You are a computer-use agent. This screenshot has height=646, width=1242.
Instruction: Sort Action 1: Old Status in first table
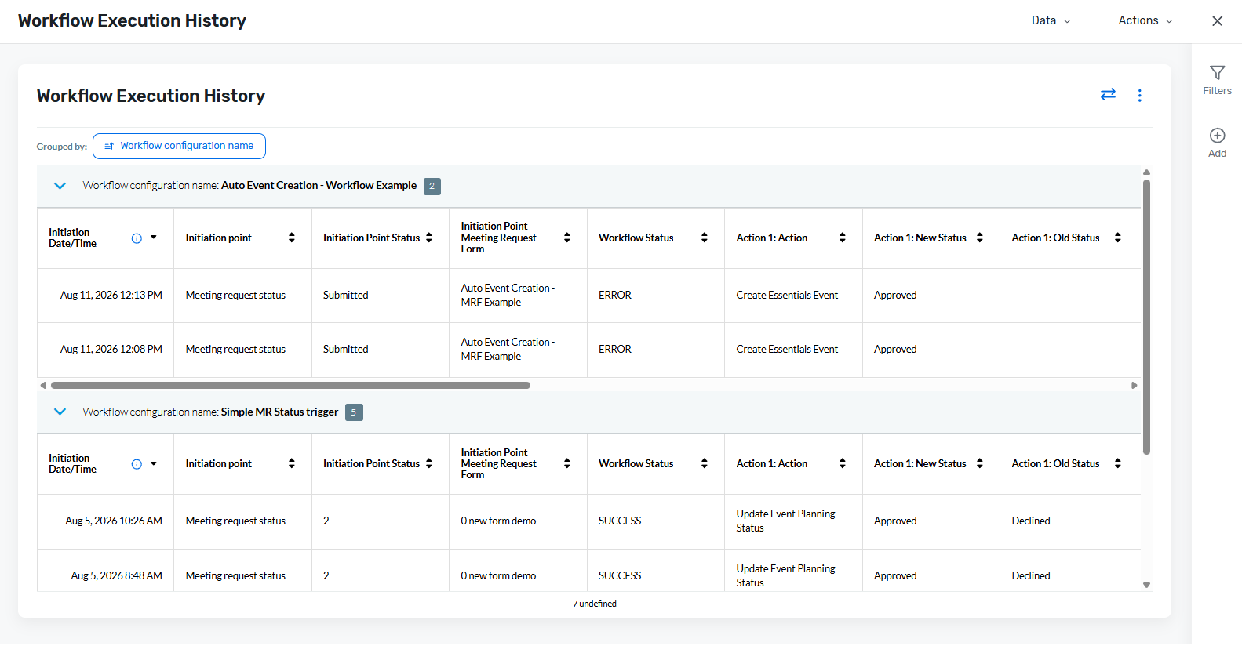pyautogui.click(x=1117, y=238)
